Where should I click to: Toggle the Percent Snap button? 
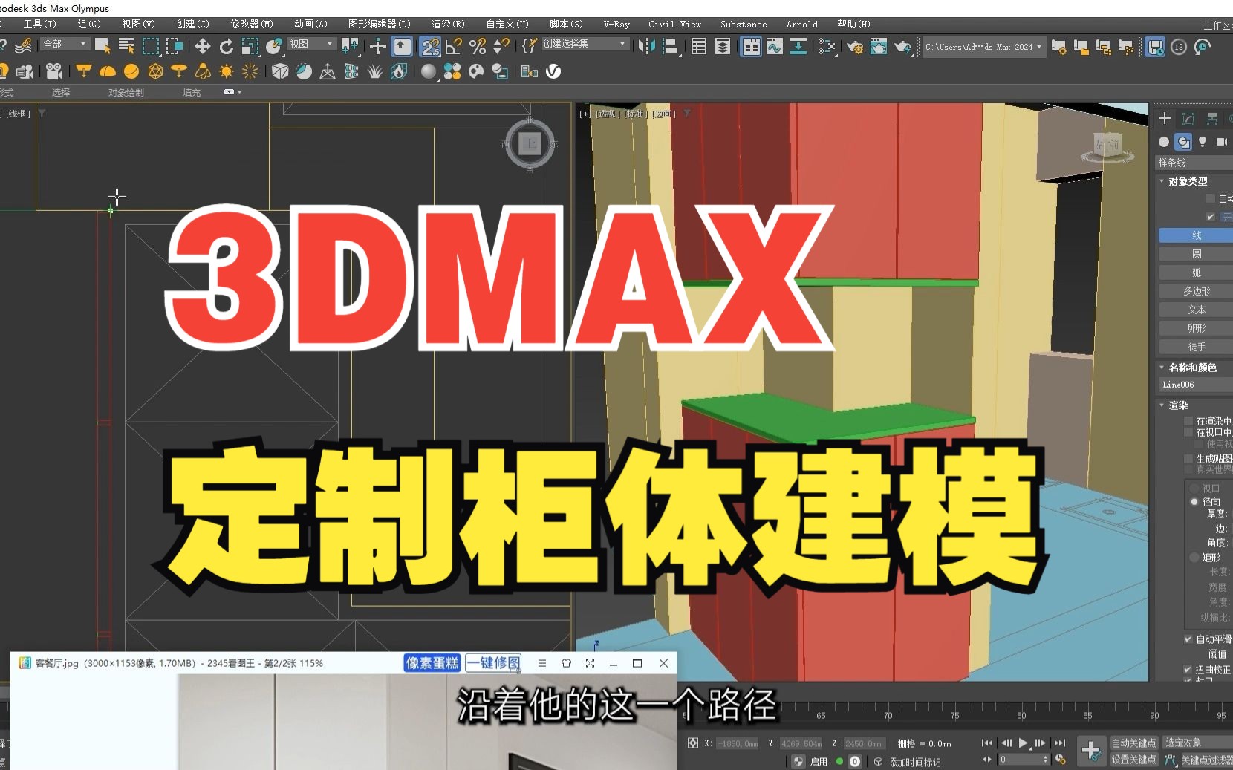(478, 46)
